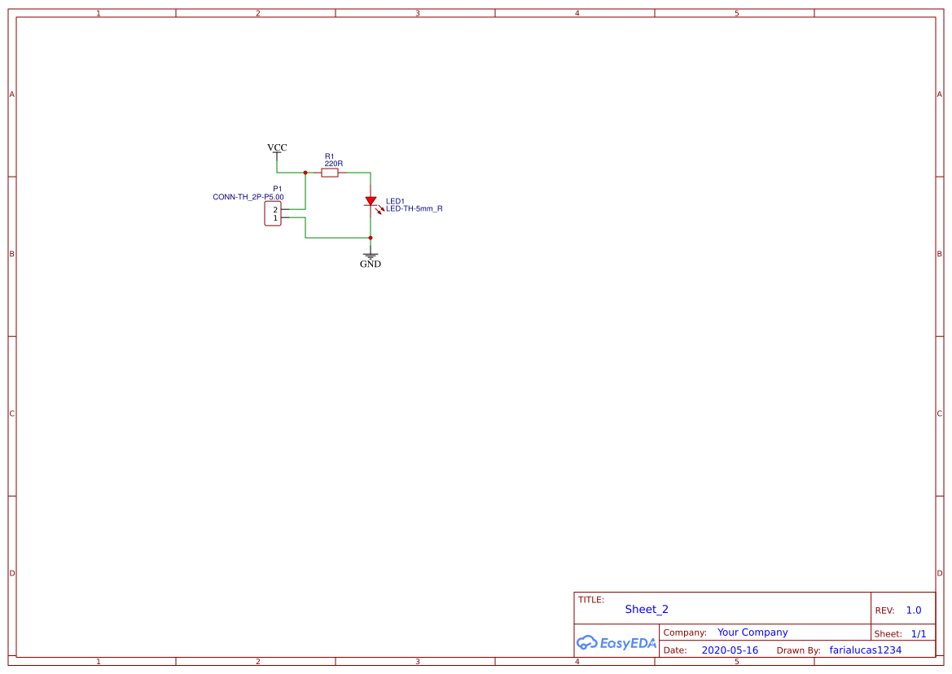Select the LED1 diode symbol

pos(371,201)
